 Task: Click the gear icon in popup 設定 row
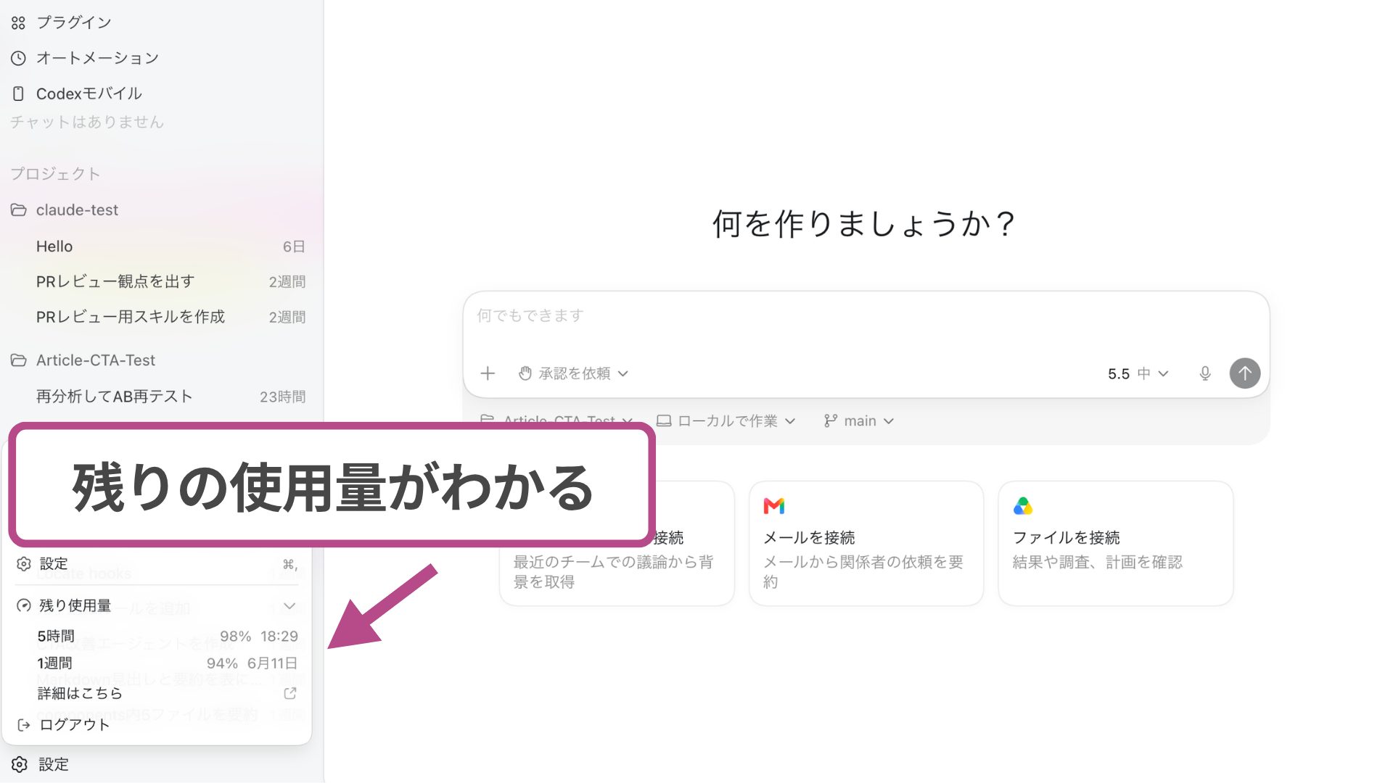tap(24, 564)
